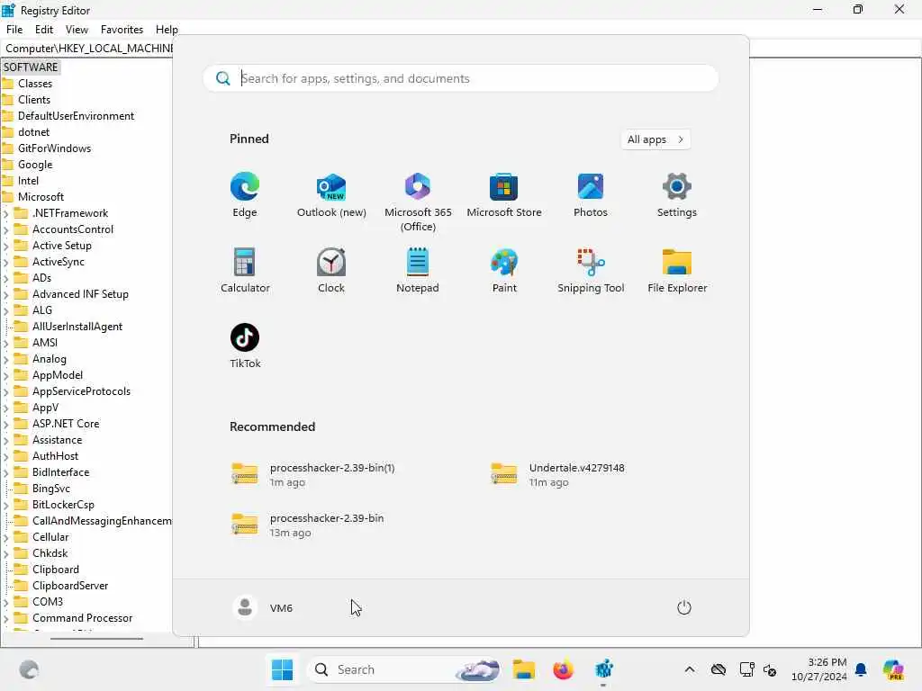Open the Edit menu in Registry Editor

coord(44,30)
